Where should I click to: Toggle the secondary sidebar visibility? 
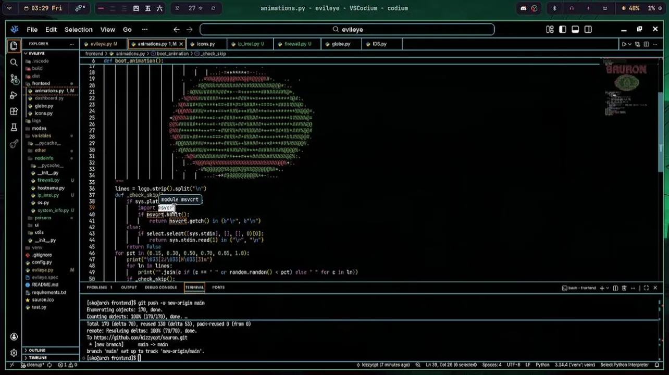click(x=588, y=30)
